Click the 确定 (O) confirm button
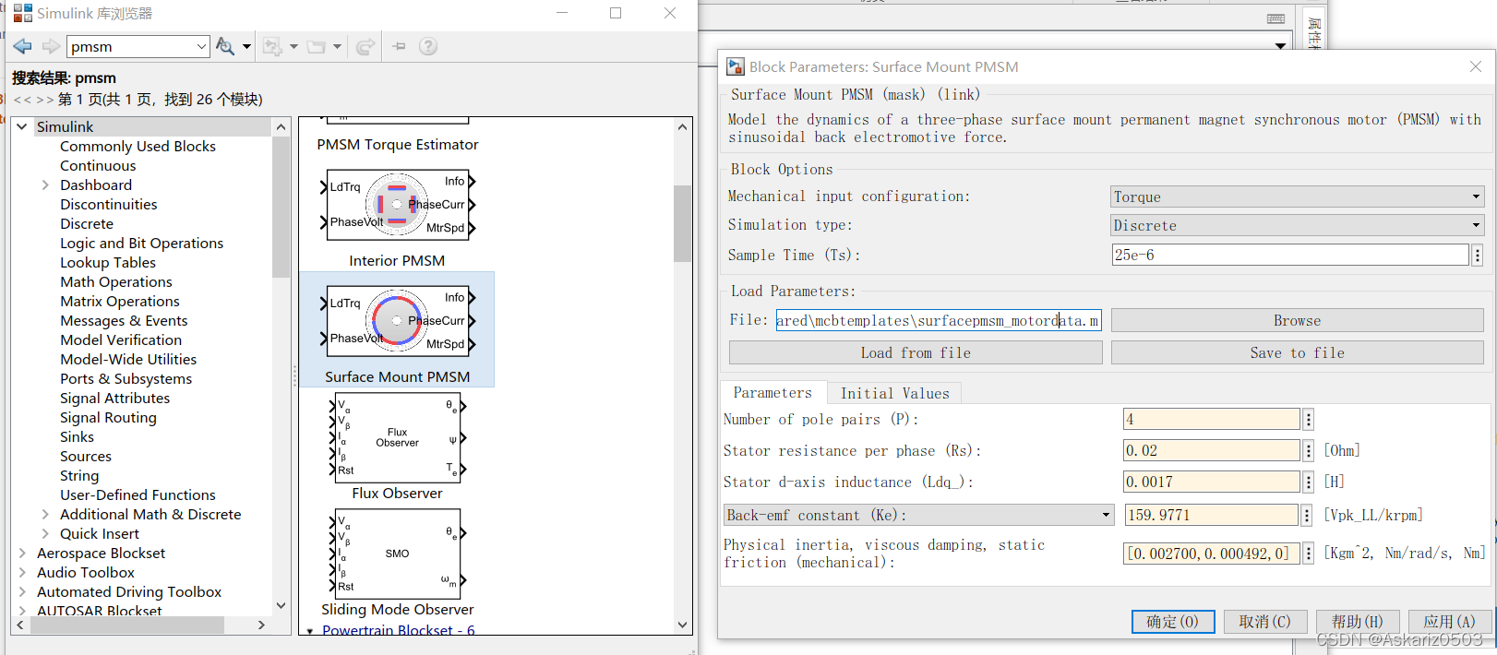This screenshot has width=1497, height=655. point(1173,622)
